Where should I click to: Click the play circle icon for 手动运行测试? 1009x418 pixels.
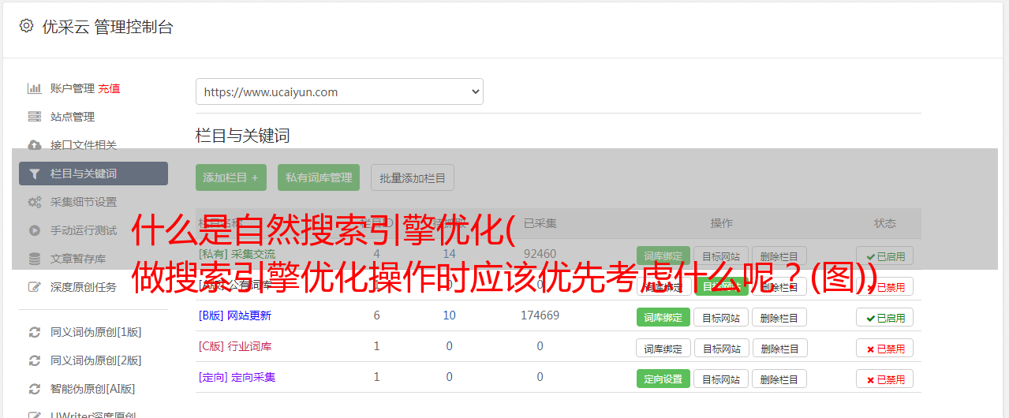(x=35, y=230)
